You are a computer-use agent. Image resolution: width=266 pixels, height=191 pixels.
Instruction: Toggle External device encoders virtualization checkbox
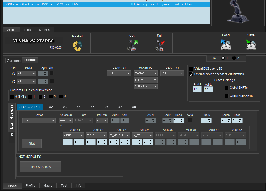191,74
